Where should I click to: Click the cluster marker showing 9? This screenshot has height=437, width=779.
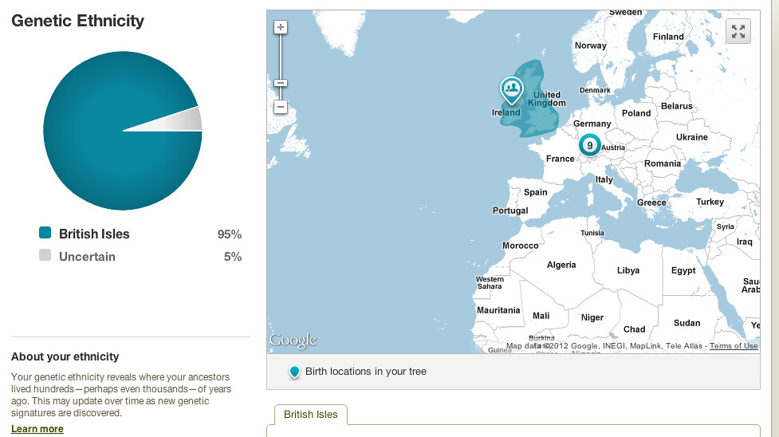pyautogui.click(x=589, y=145)
